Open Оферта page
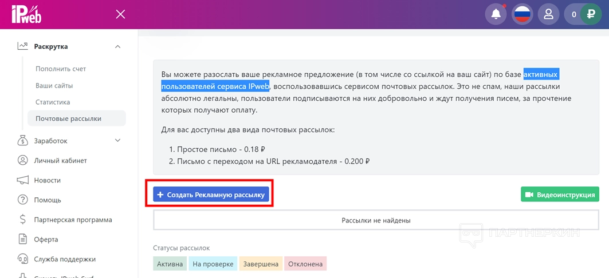609x278 pixels. [x=46, y=240]
